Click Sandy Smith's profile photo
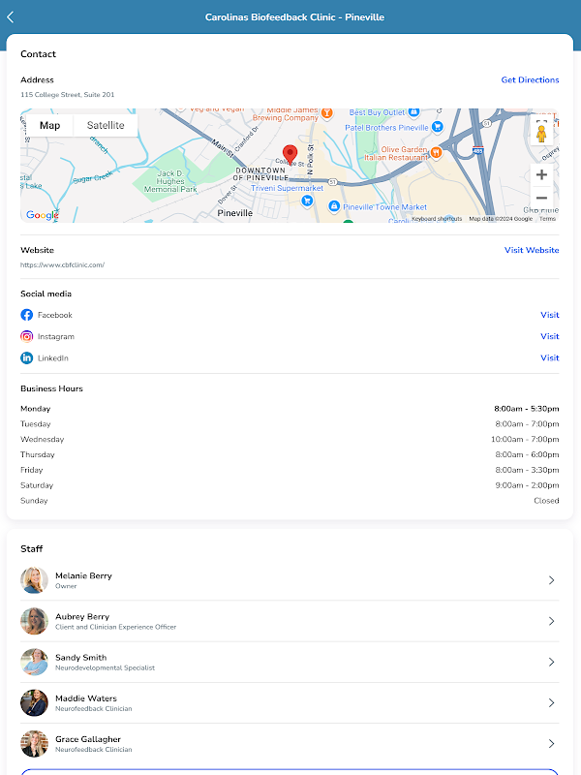581x775 pixels. click(x=34, y=663)
